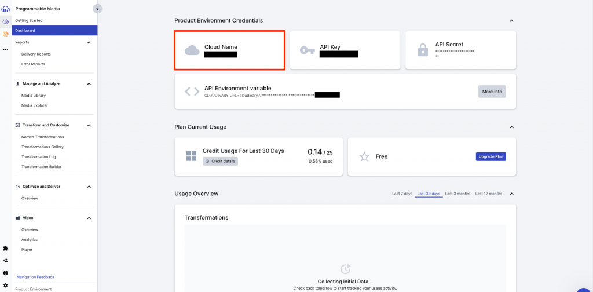Click the star icon beside the Free plan
Image resolution: width=593 pixels, height=292 pixels.
(364, 156)
